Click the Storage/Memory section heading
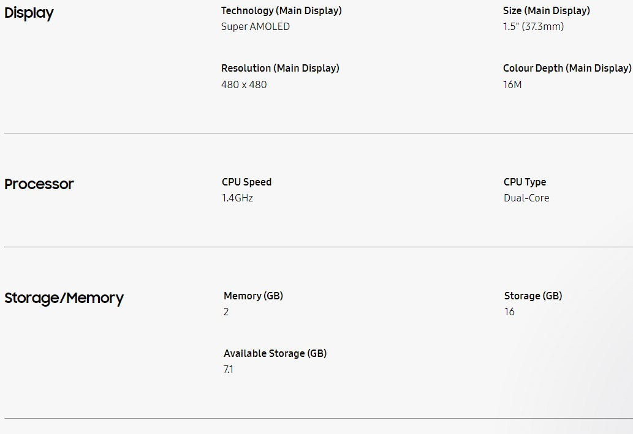 click(x=64, y=298)
